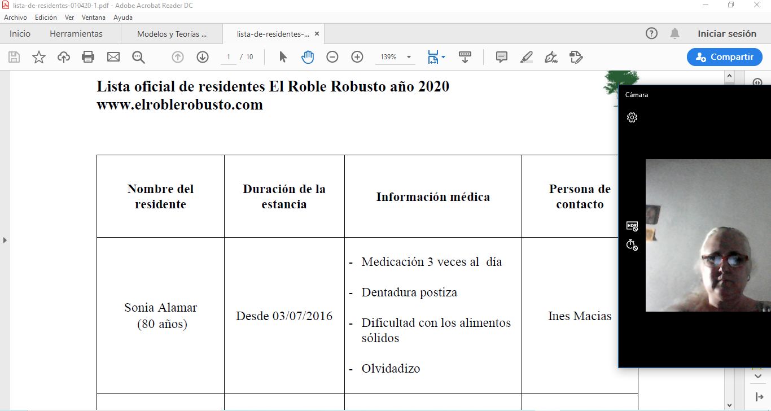Toggle photo timer in Camera window
This screenshot has width=771, height=411.
[x=632, y=245]
